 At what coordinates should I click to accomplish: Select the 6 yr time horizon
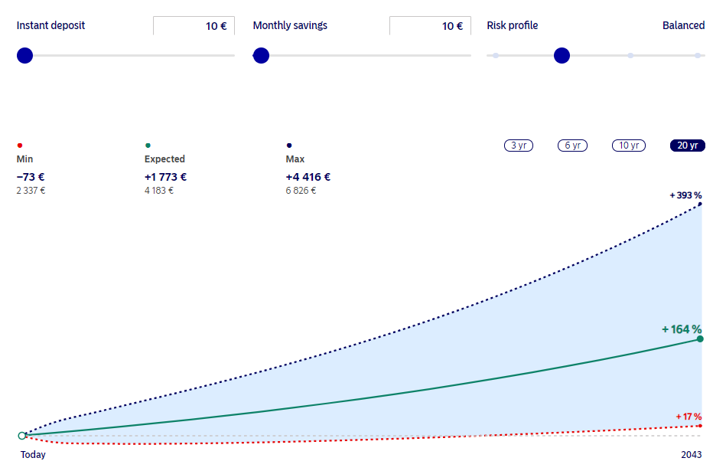click(x=572, y=146)
